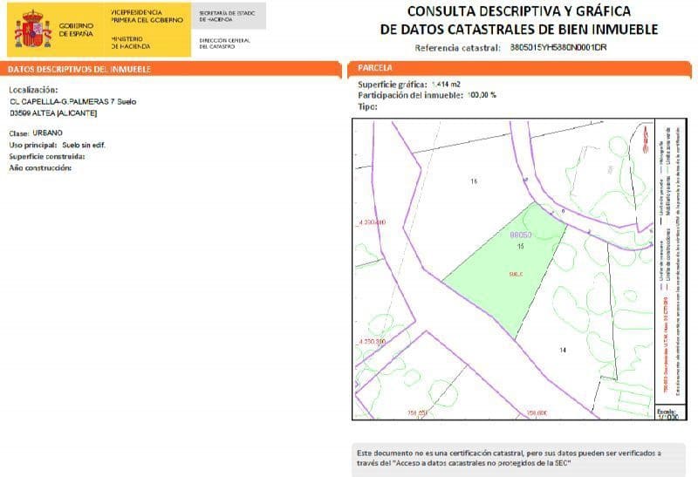Click address 'CL CAPELLLA-G.PALMERAS 7 Suelo'
698x477 pixels.
click(x=73, y=102)
